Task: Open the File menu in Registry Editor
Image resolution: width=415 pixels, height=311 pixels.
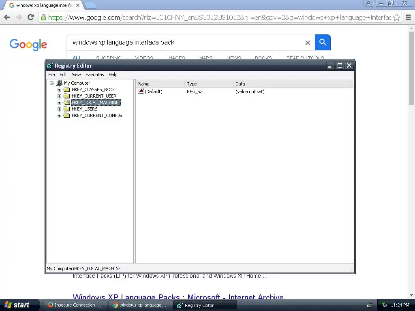Action: pos(51,75)
